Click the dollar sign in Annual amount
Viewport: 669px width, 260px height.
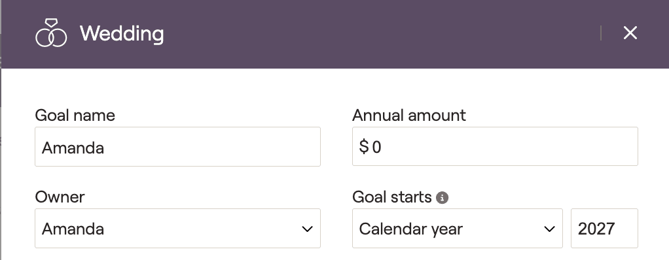(363, 147)
